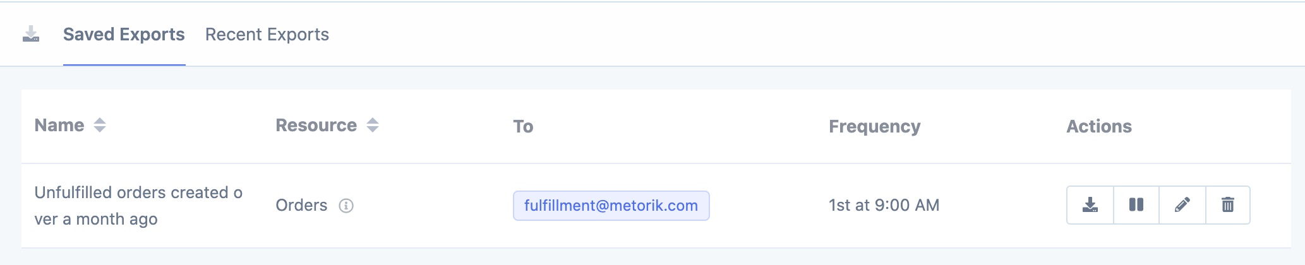Click the blue underline under Saved Exports

pyautogui.click(x=124, y=64)
